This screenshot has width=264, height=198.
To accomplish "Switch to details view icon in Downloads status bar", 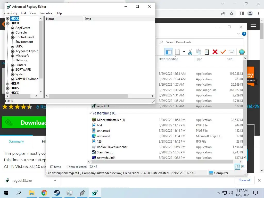I will pyautogui.click(x=237, y=167).
